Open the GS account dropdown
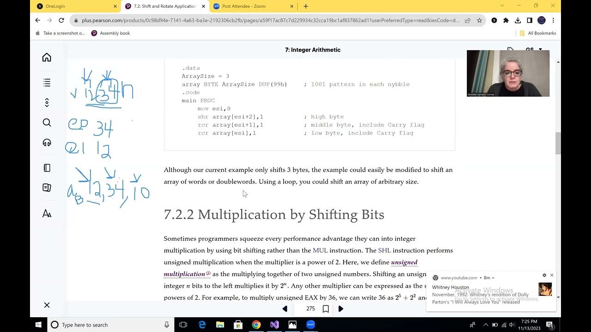 point(534,50)
